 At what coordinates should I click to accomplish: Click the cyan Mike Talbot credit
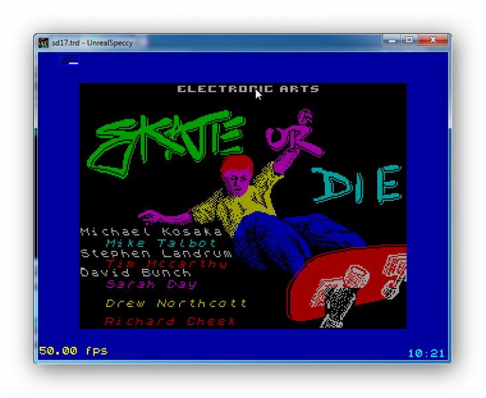161,243
